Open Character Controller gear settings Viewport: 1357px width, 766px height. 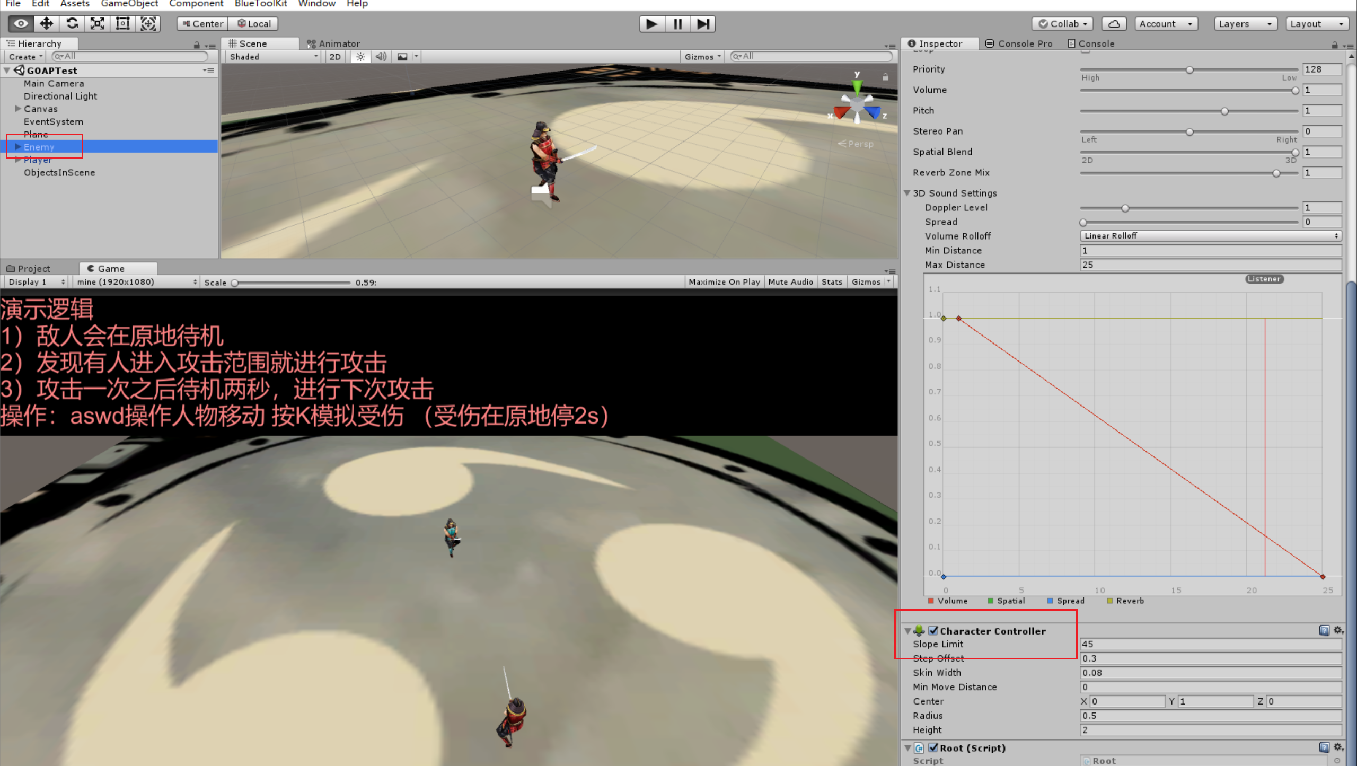click(1338, 630)
